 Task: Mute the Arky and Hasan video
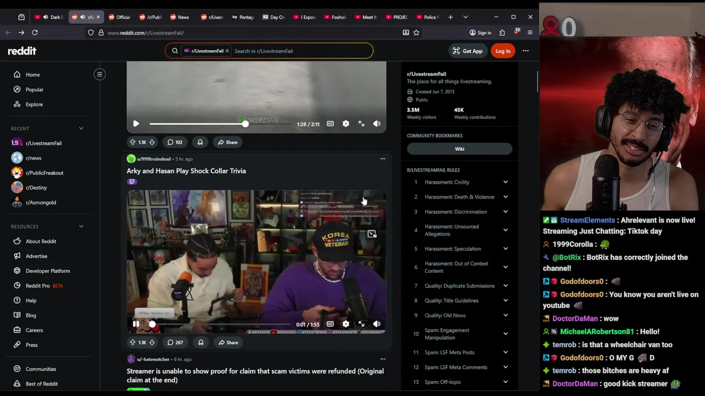(377, 324)
